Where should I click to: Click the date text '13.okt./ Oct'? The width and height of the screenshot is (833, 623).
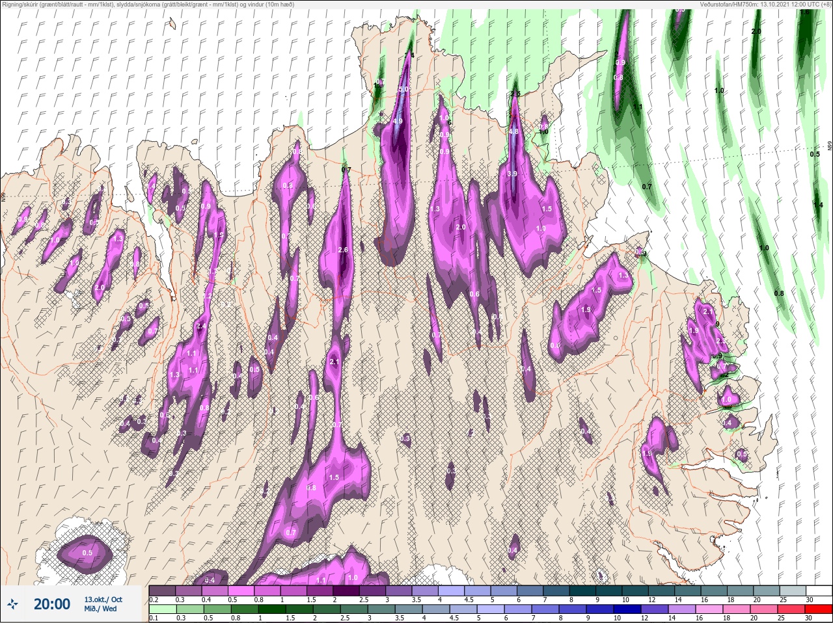tap(103, 599)
